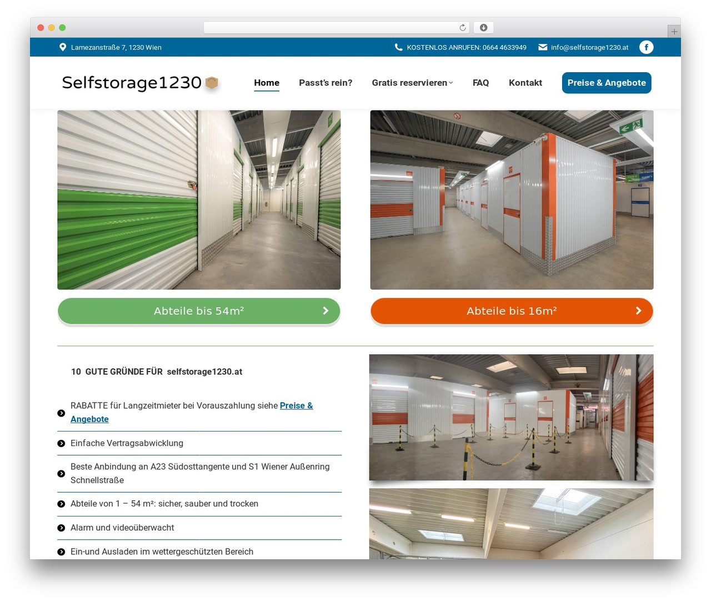Focus the browser address bar

pos(337,28)
